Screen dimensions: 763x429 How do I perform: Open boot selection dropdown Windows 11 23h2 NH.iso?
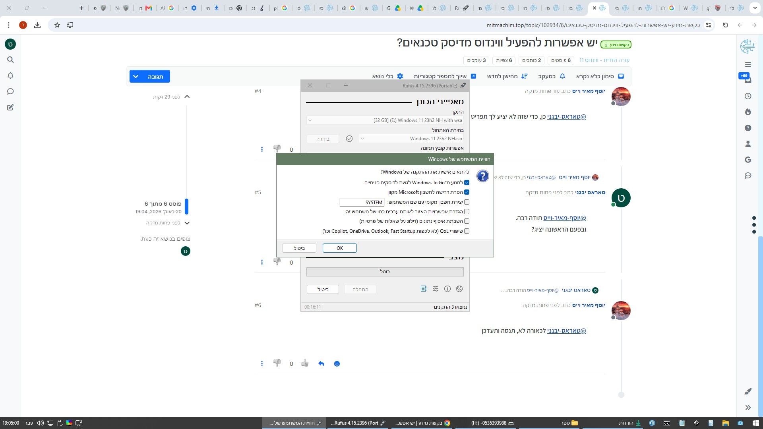[x=411, y=139]
